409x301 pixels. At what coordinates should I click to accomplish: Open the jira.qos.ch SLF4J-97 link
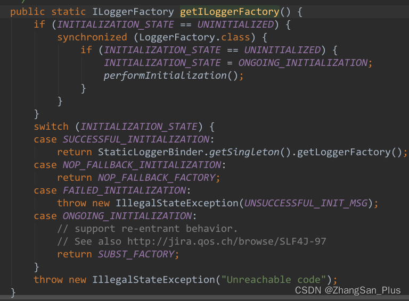(227, 241)
